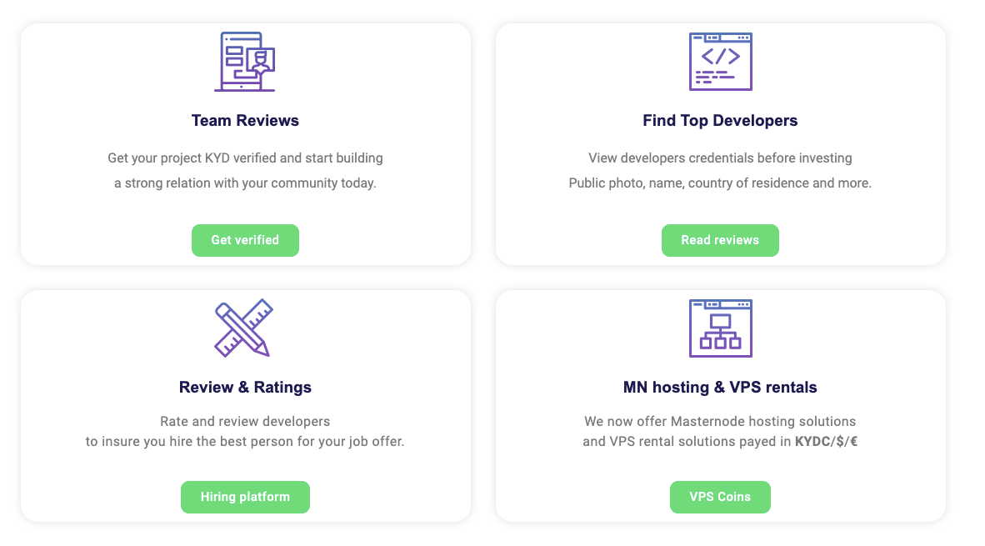Open the Read reviews button
The width and height of the screenshot is (985, 546).
(720, 240)
